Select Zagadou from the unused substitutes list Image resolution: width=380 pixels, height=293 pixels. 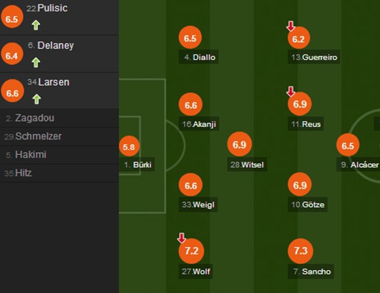[x=35, y=118]
